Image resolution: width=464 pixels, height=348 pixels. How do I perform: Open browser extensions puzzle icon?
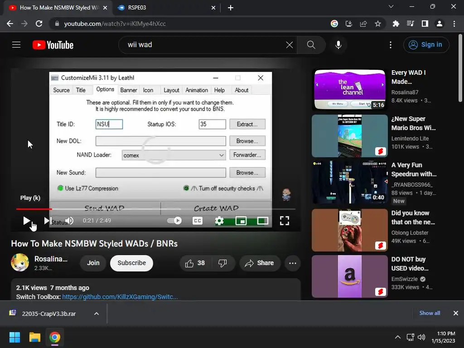coord(396,24)
